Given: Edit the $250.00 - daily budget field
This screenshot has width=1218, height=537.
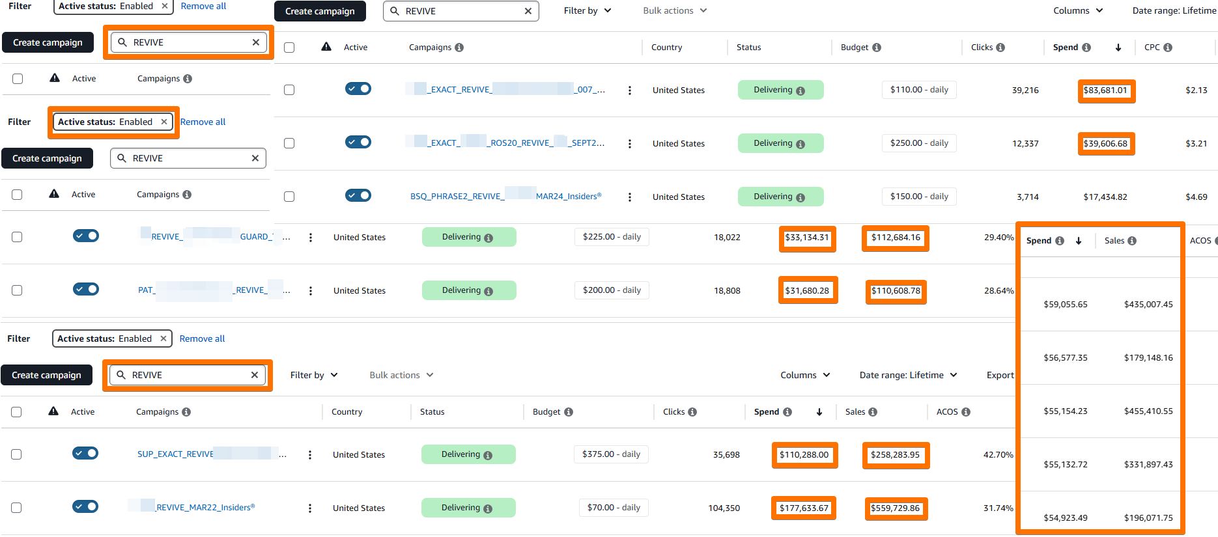Looking at the screenshot, I should 919,143.
